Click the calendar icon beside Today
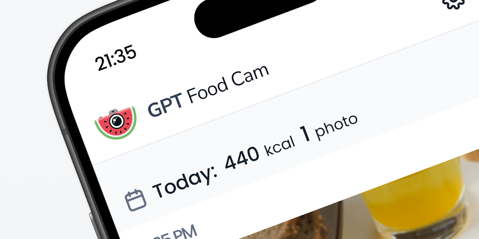 [x=136, y=200]
